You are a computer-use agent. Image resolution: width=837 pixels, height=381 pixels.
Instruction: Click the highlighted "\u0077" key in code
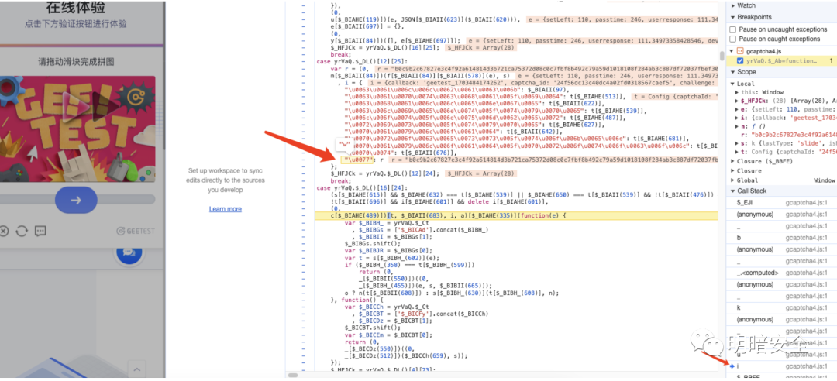[358, 160]
